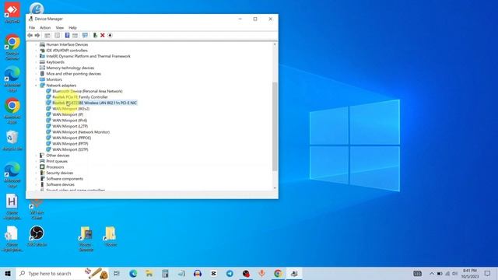Open AnyDesk desktop shortcut
This screenshot has height=280, width=498.
point(12,12)
